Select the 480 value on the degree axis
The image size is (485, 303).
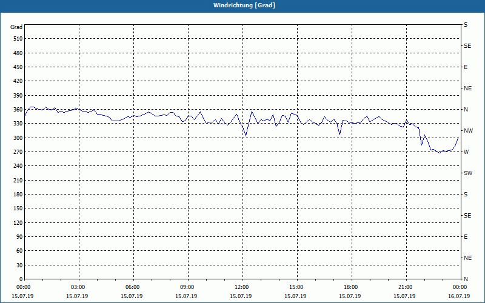tap(18, 53)
